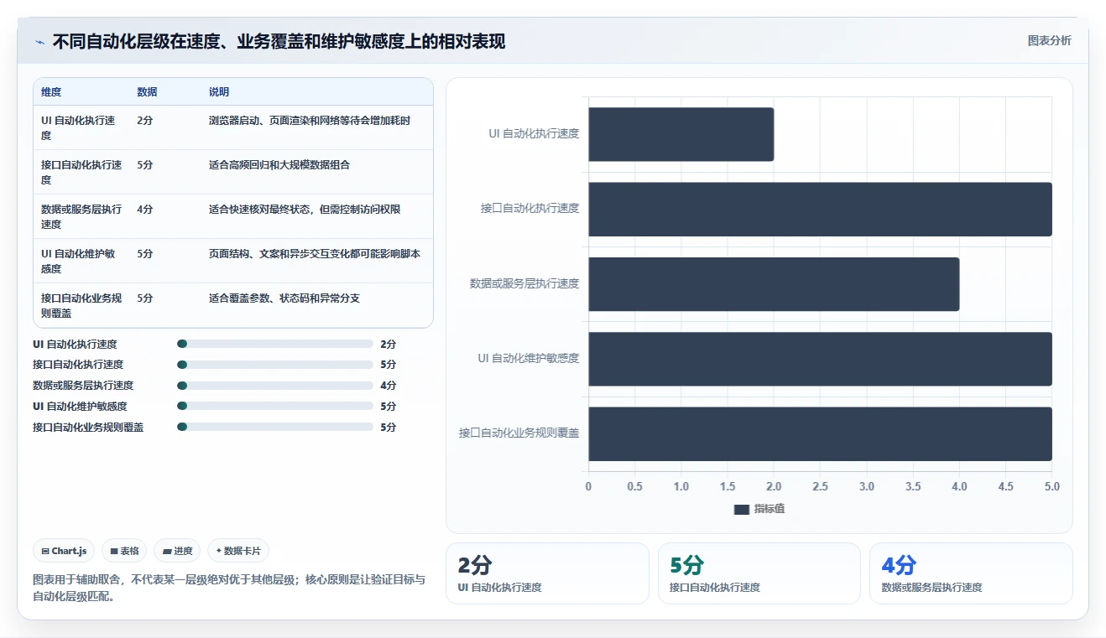This screenshot has height=638, width=1106.
Task: Click the table's first-column cell UI 自动化维护敏感度
Action: (80, 261)
